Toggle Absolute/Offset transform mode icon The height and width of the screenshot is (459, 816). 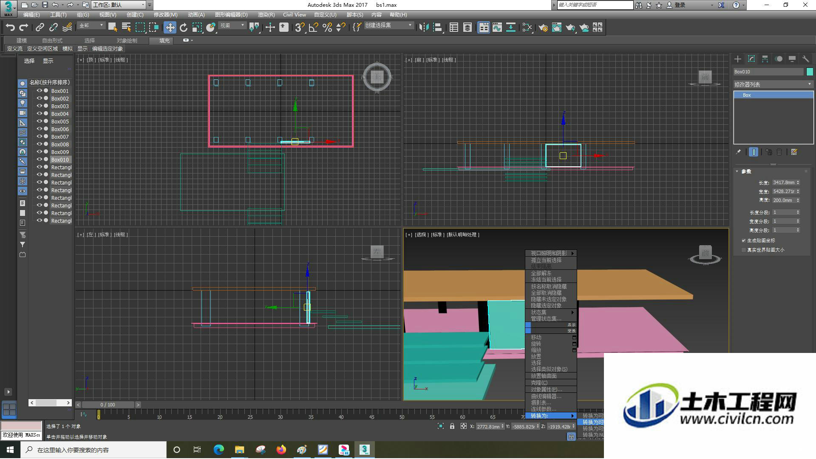point(464,426)
